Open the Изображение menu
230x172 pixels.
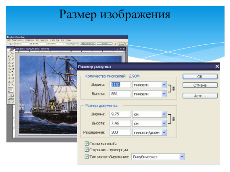[x=29, y=40]
